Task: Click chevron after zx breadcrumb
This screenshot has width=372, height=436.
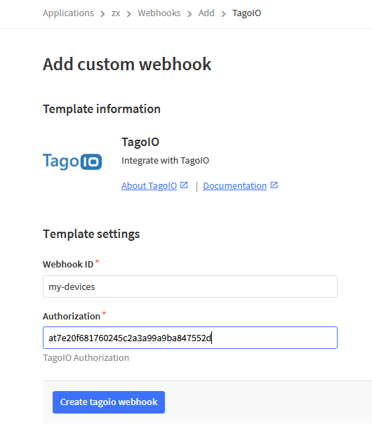Action: (128, 13)
